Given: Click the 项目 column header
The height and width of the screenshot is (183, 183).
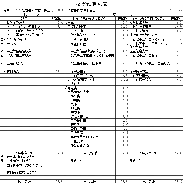Looking at the screenshot, I should 25,19.
